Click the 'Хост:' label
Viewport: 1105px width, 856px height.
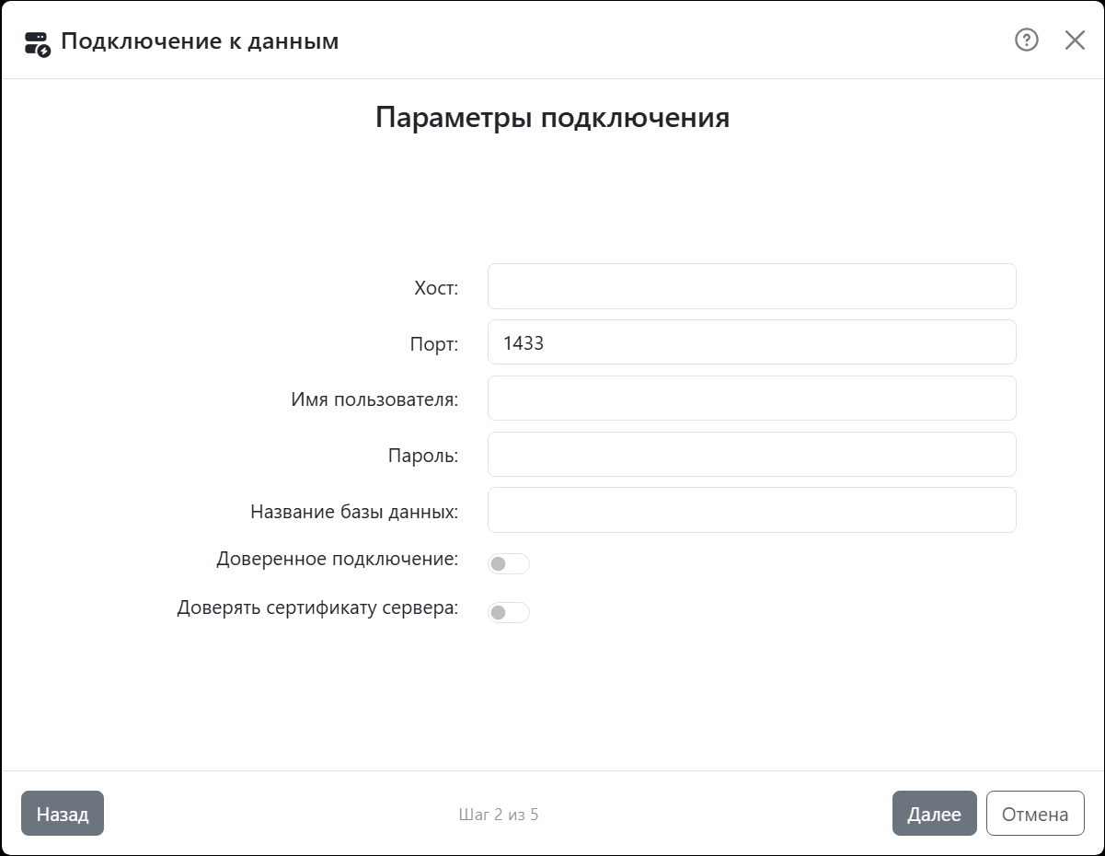tap(436, 288)
